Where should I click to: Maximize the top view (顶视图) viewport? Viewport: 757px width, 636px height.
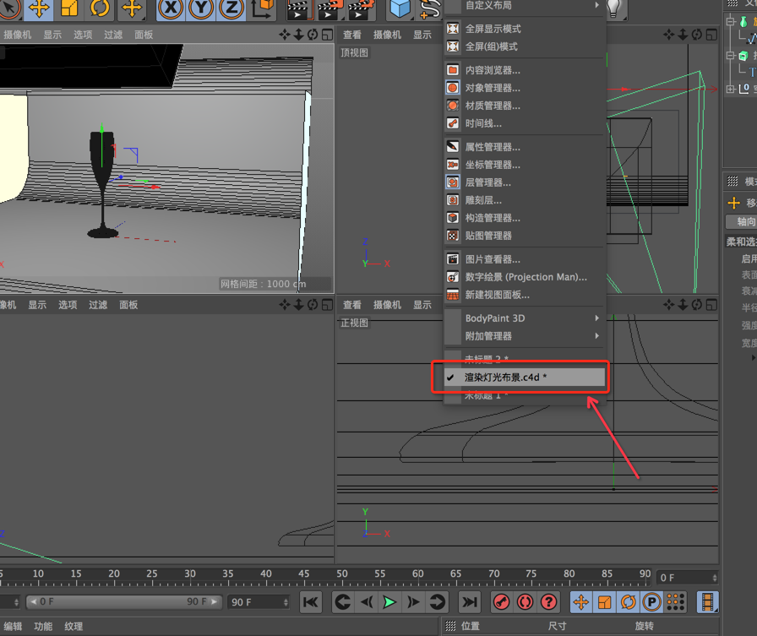[711, 35]
